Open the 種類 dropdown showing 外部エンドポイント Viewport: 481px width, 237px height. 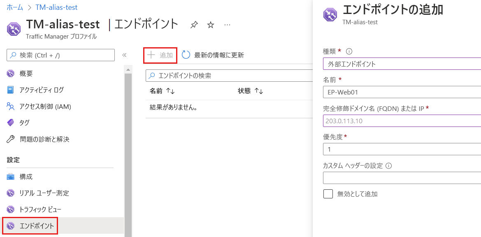point(402,64)
